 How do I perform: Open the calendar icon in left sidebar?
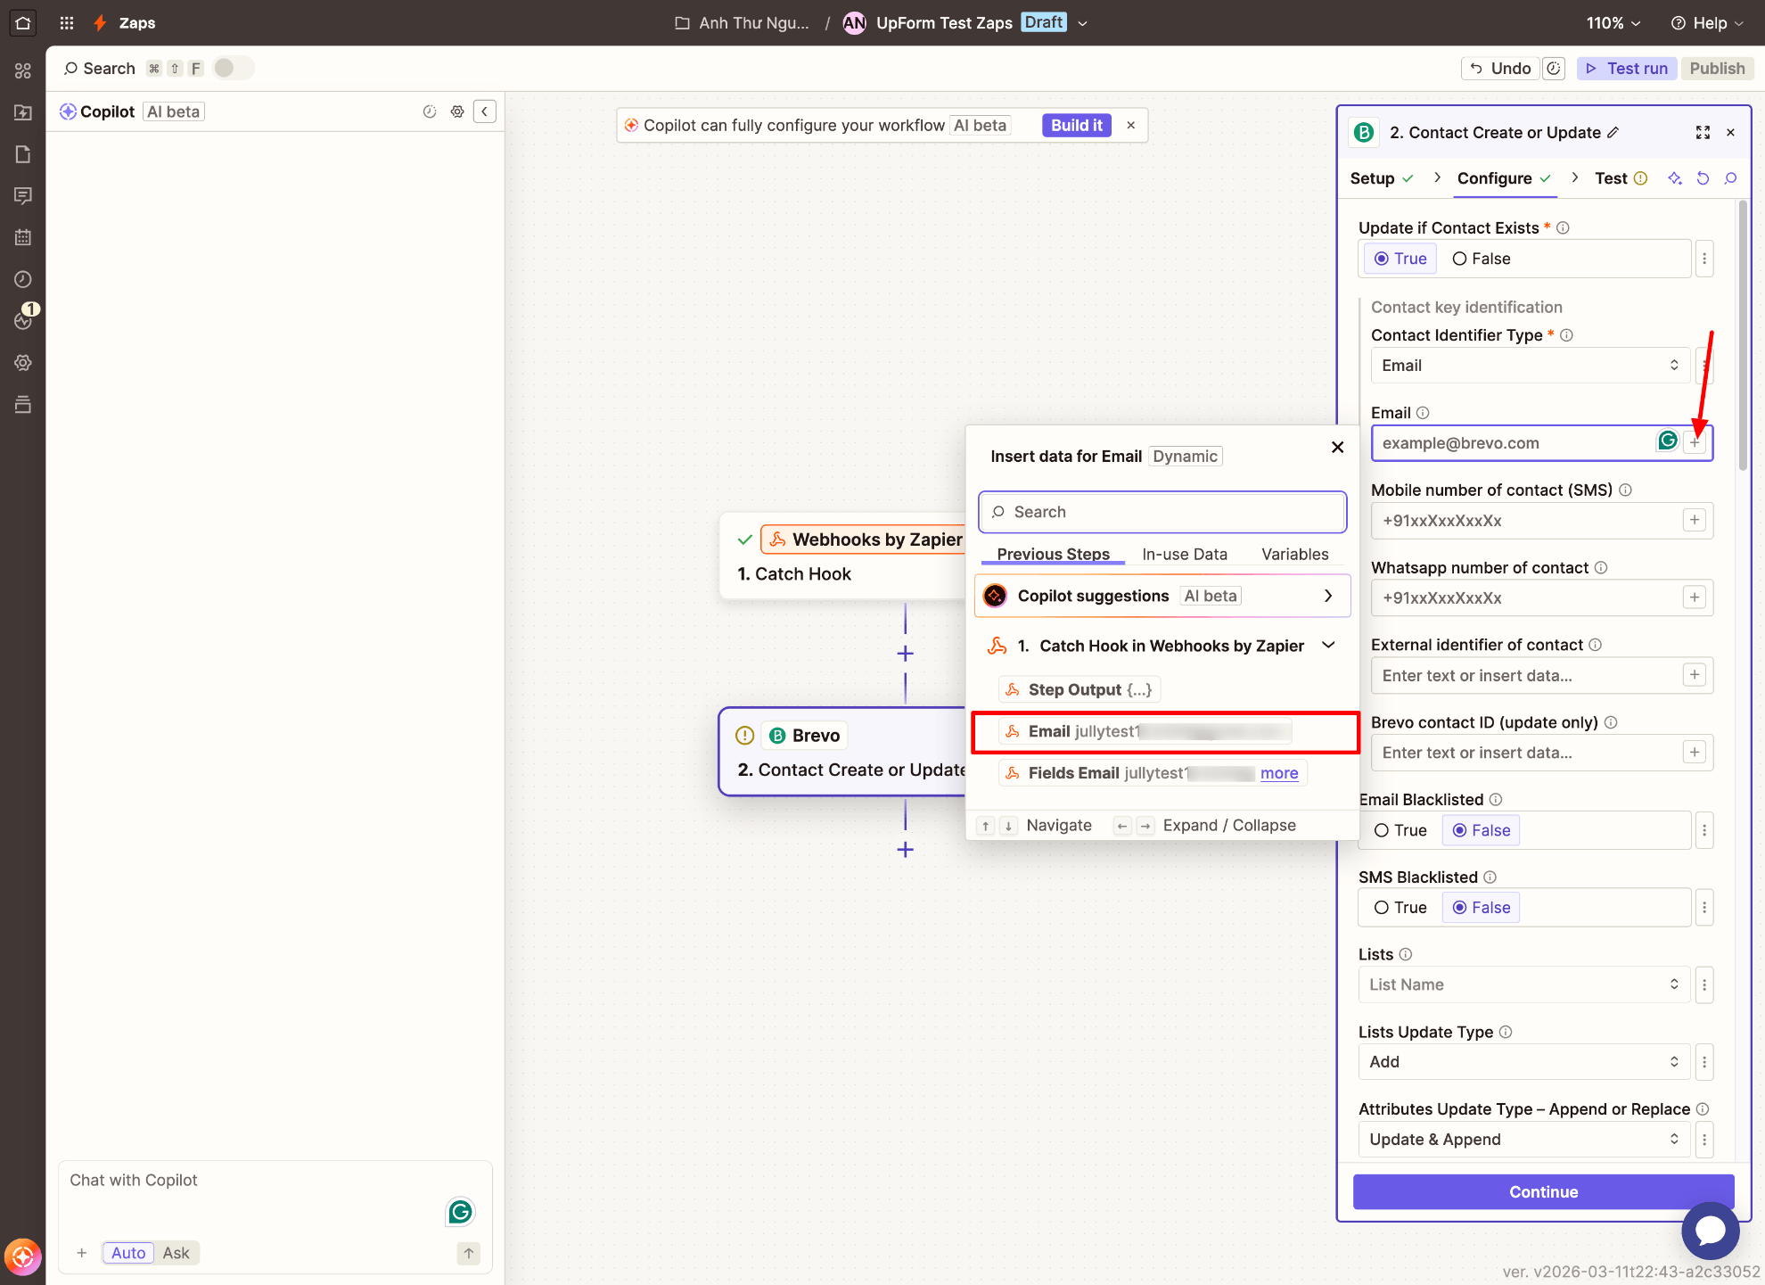point(23,237)
